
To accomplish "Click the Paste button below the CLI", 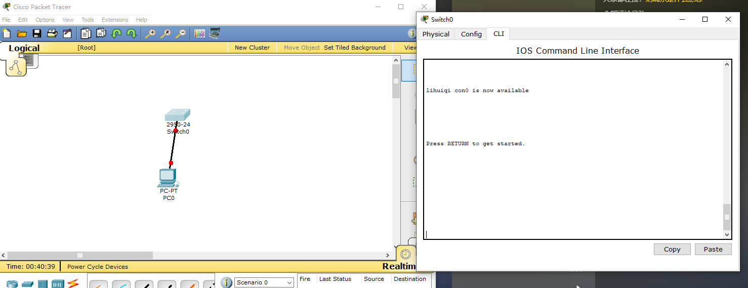I will pyautogui.click(x=713, y=249).
